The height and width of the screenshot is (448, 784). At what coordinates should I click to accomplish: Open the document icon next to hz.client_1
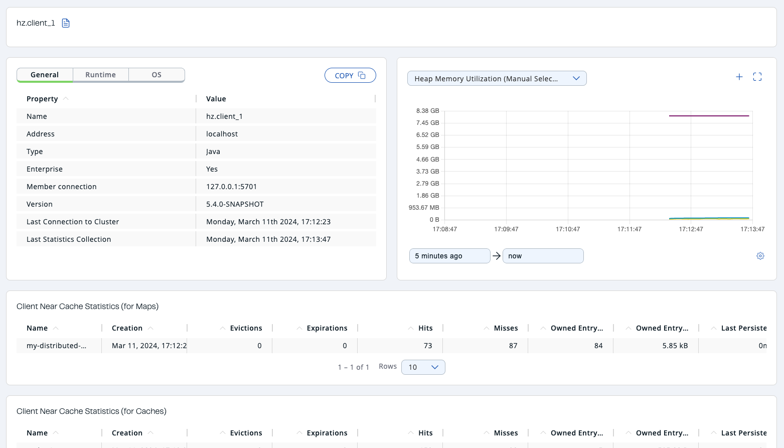[66, 23]
